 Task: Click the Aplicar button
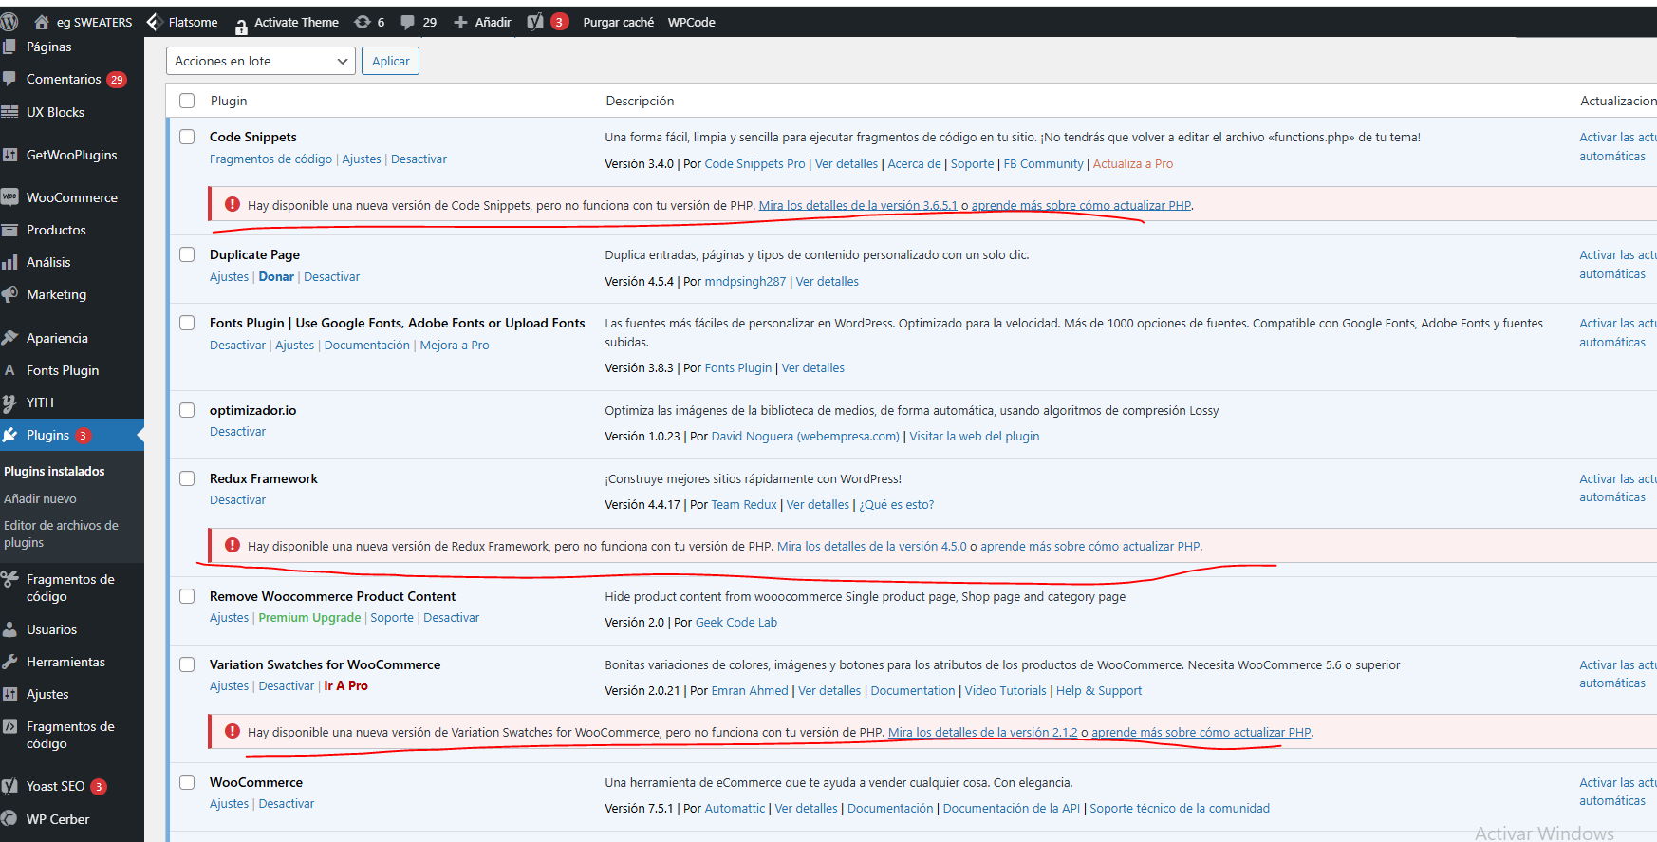[390, 61]
